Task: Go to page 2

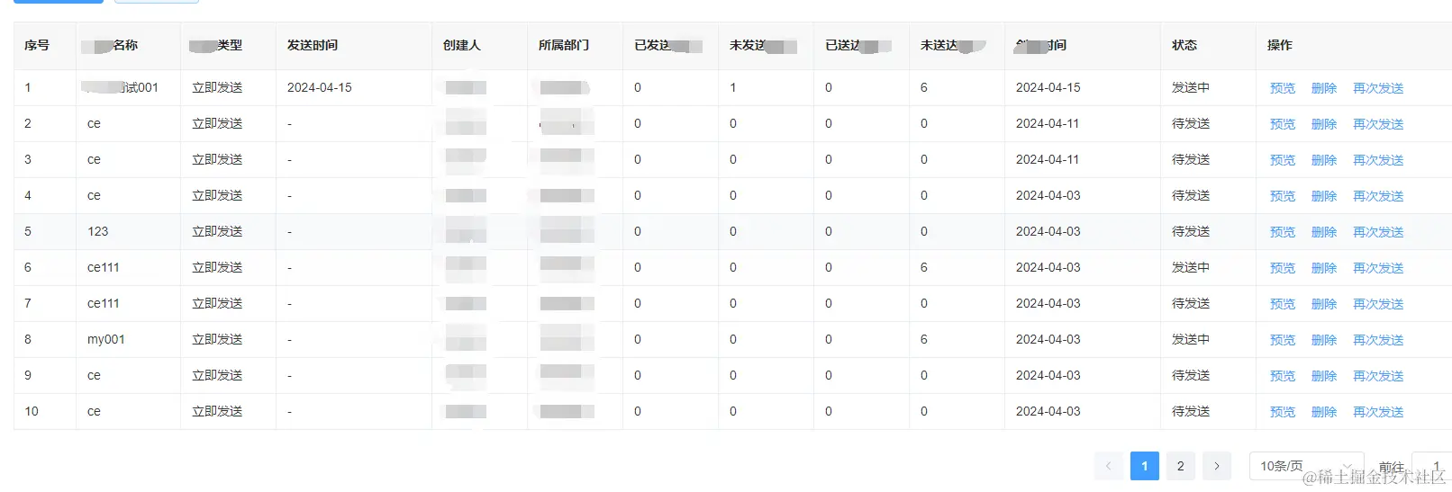Action: tap(1180, 466)
